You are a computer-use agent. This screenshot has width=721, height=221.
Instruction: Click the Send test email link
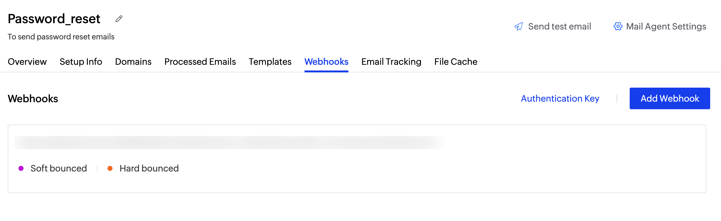[559, 26]
